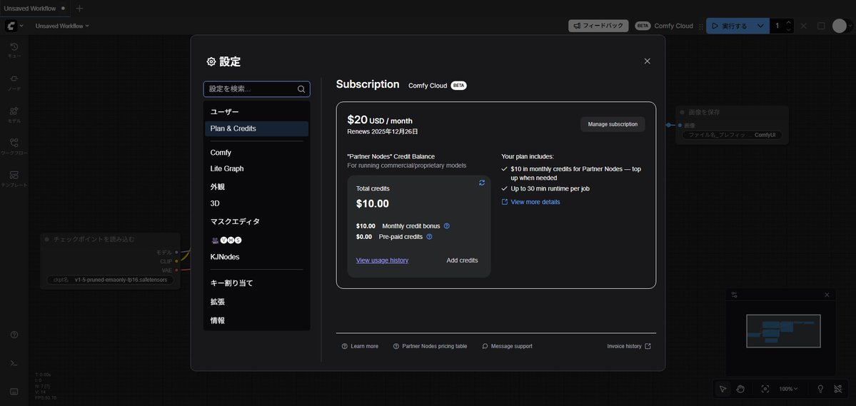Select the ユーザー settings category
This screenshot has height=406, width=856.
point(256,111)
